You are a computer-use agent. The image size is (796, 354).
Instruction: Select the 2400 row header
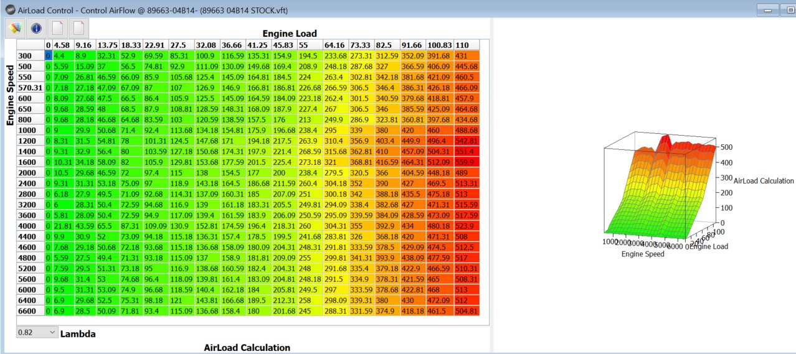(x=31, y=183)
